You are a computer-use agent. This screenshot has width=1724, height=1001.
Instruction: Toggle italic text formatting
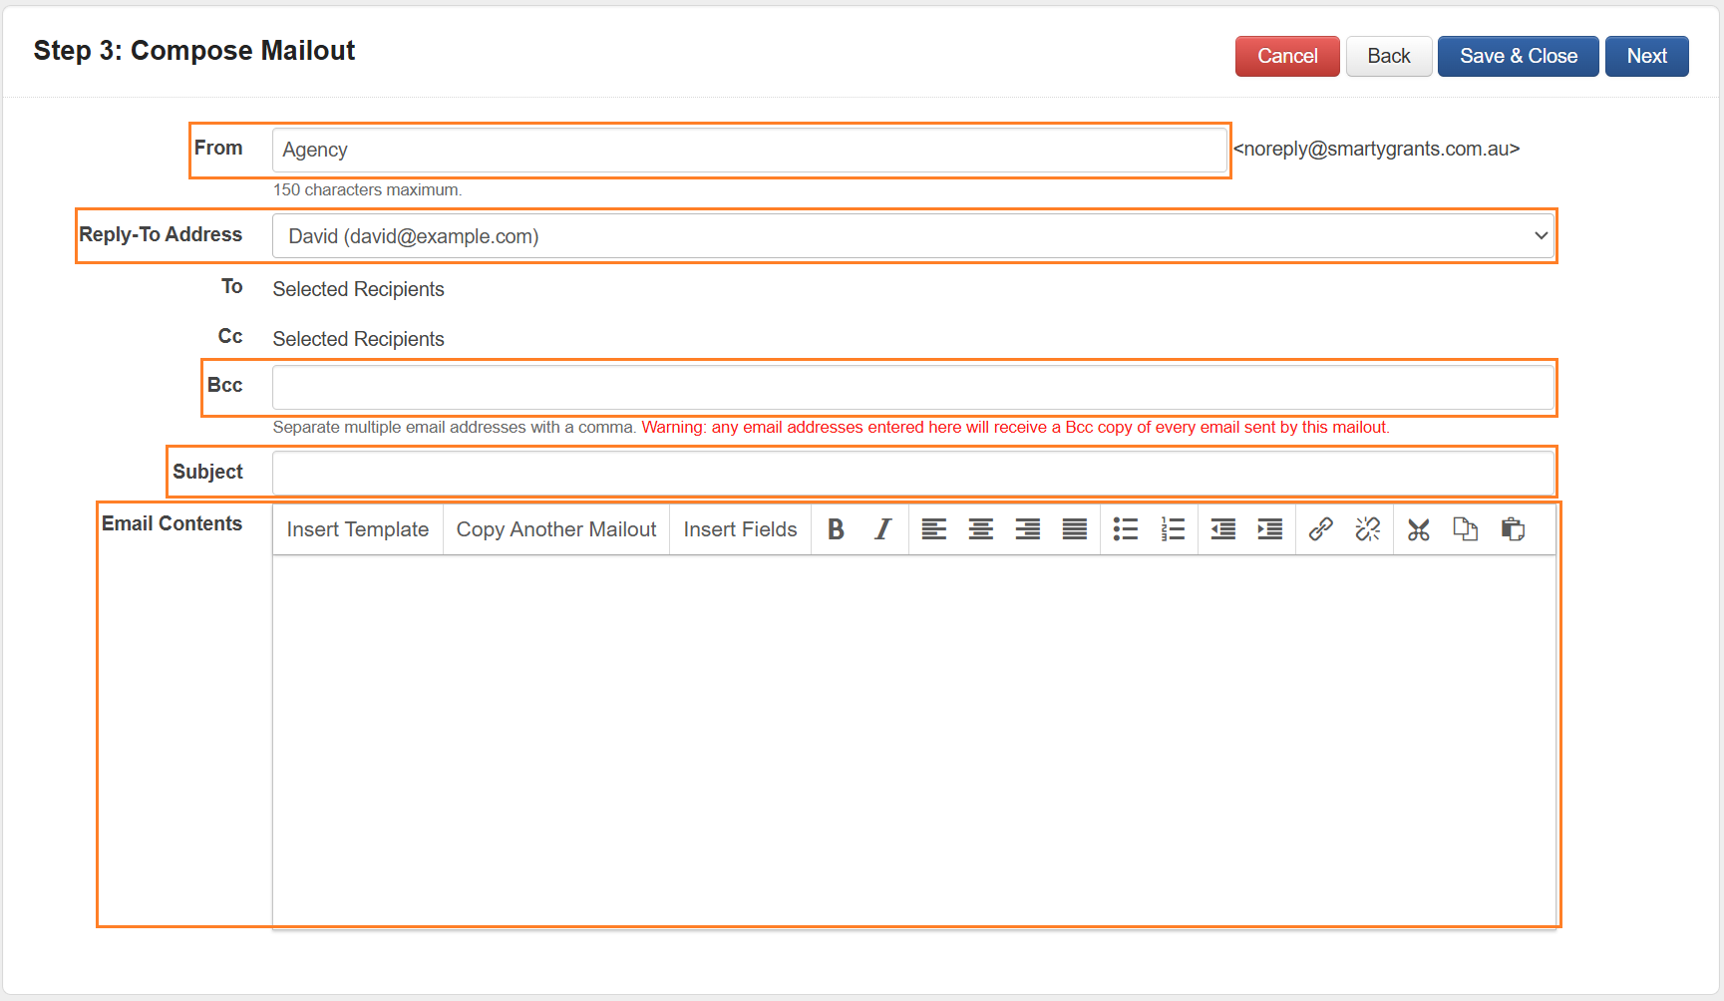pyautogui.click(x=882, y=529)
